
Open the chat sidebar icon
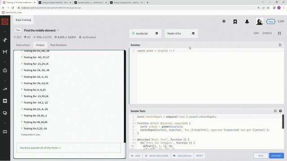[5, 101]
